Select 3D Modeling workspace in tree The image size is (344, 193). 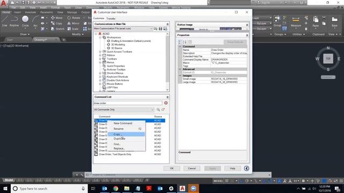coord(118,44)
